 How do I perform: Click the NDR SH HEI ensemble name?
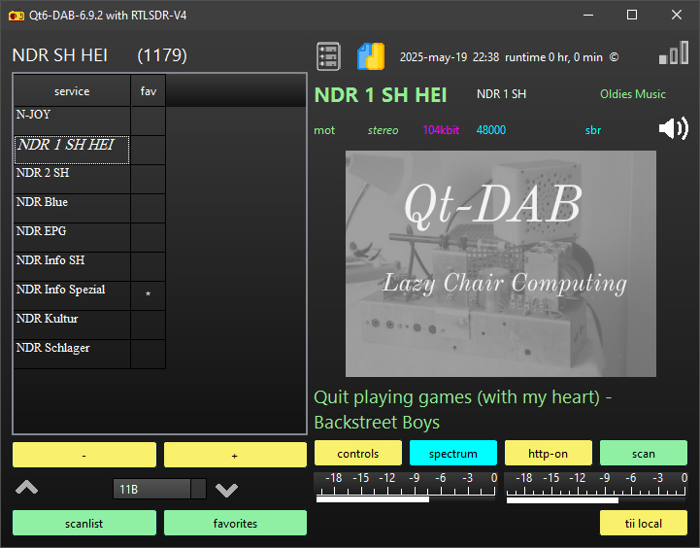[60, 55]
